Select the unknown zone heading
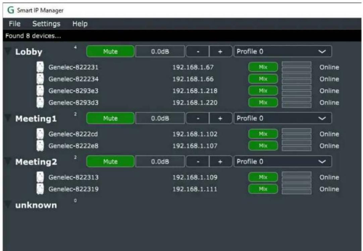This screenshot has height=251, width=363. coord(36,205)
